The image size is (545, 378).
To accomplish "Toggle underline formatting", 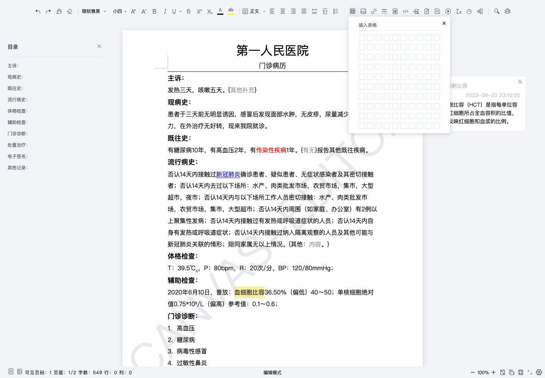I will (174, 11).
